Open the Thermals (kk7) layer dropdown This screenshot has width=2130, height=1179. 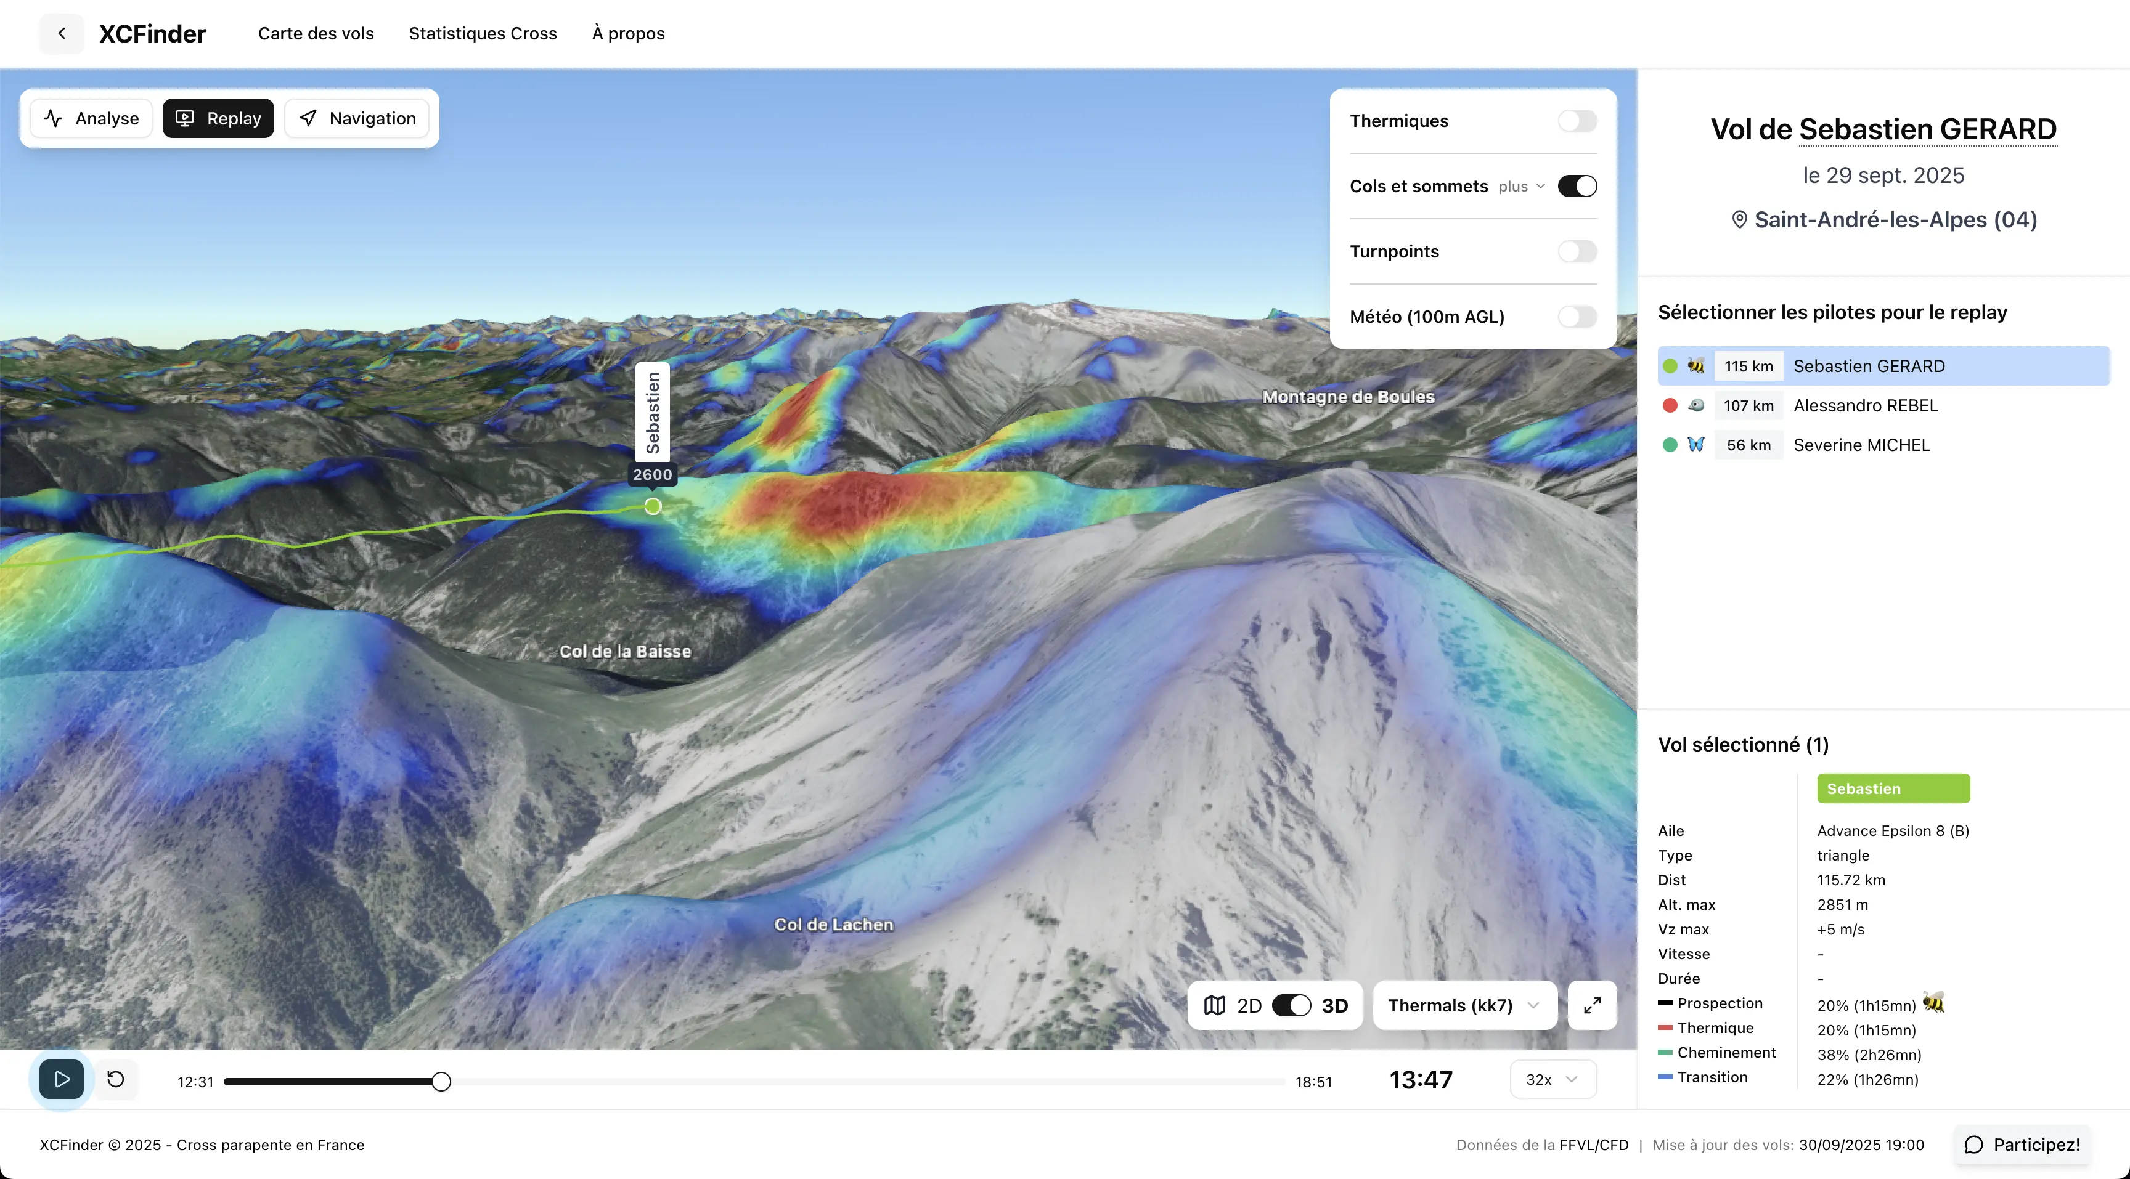pyautogui.click(x=1464, y=1005)
